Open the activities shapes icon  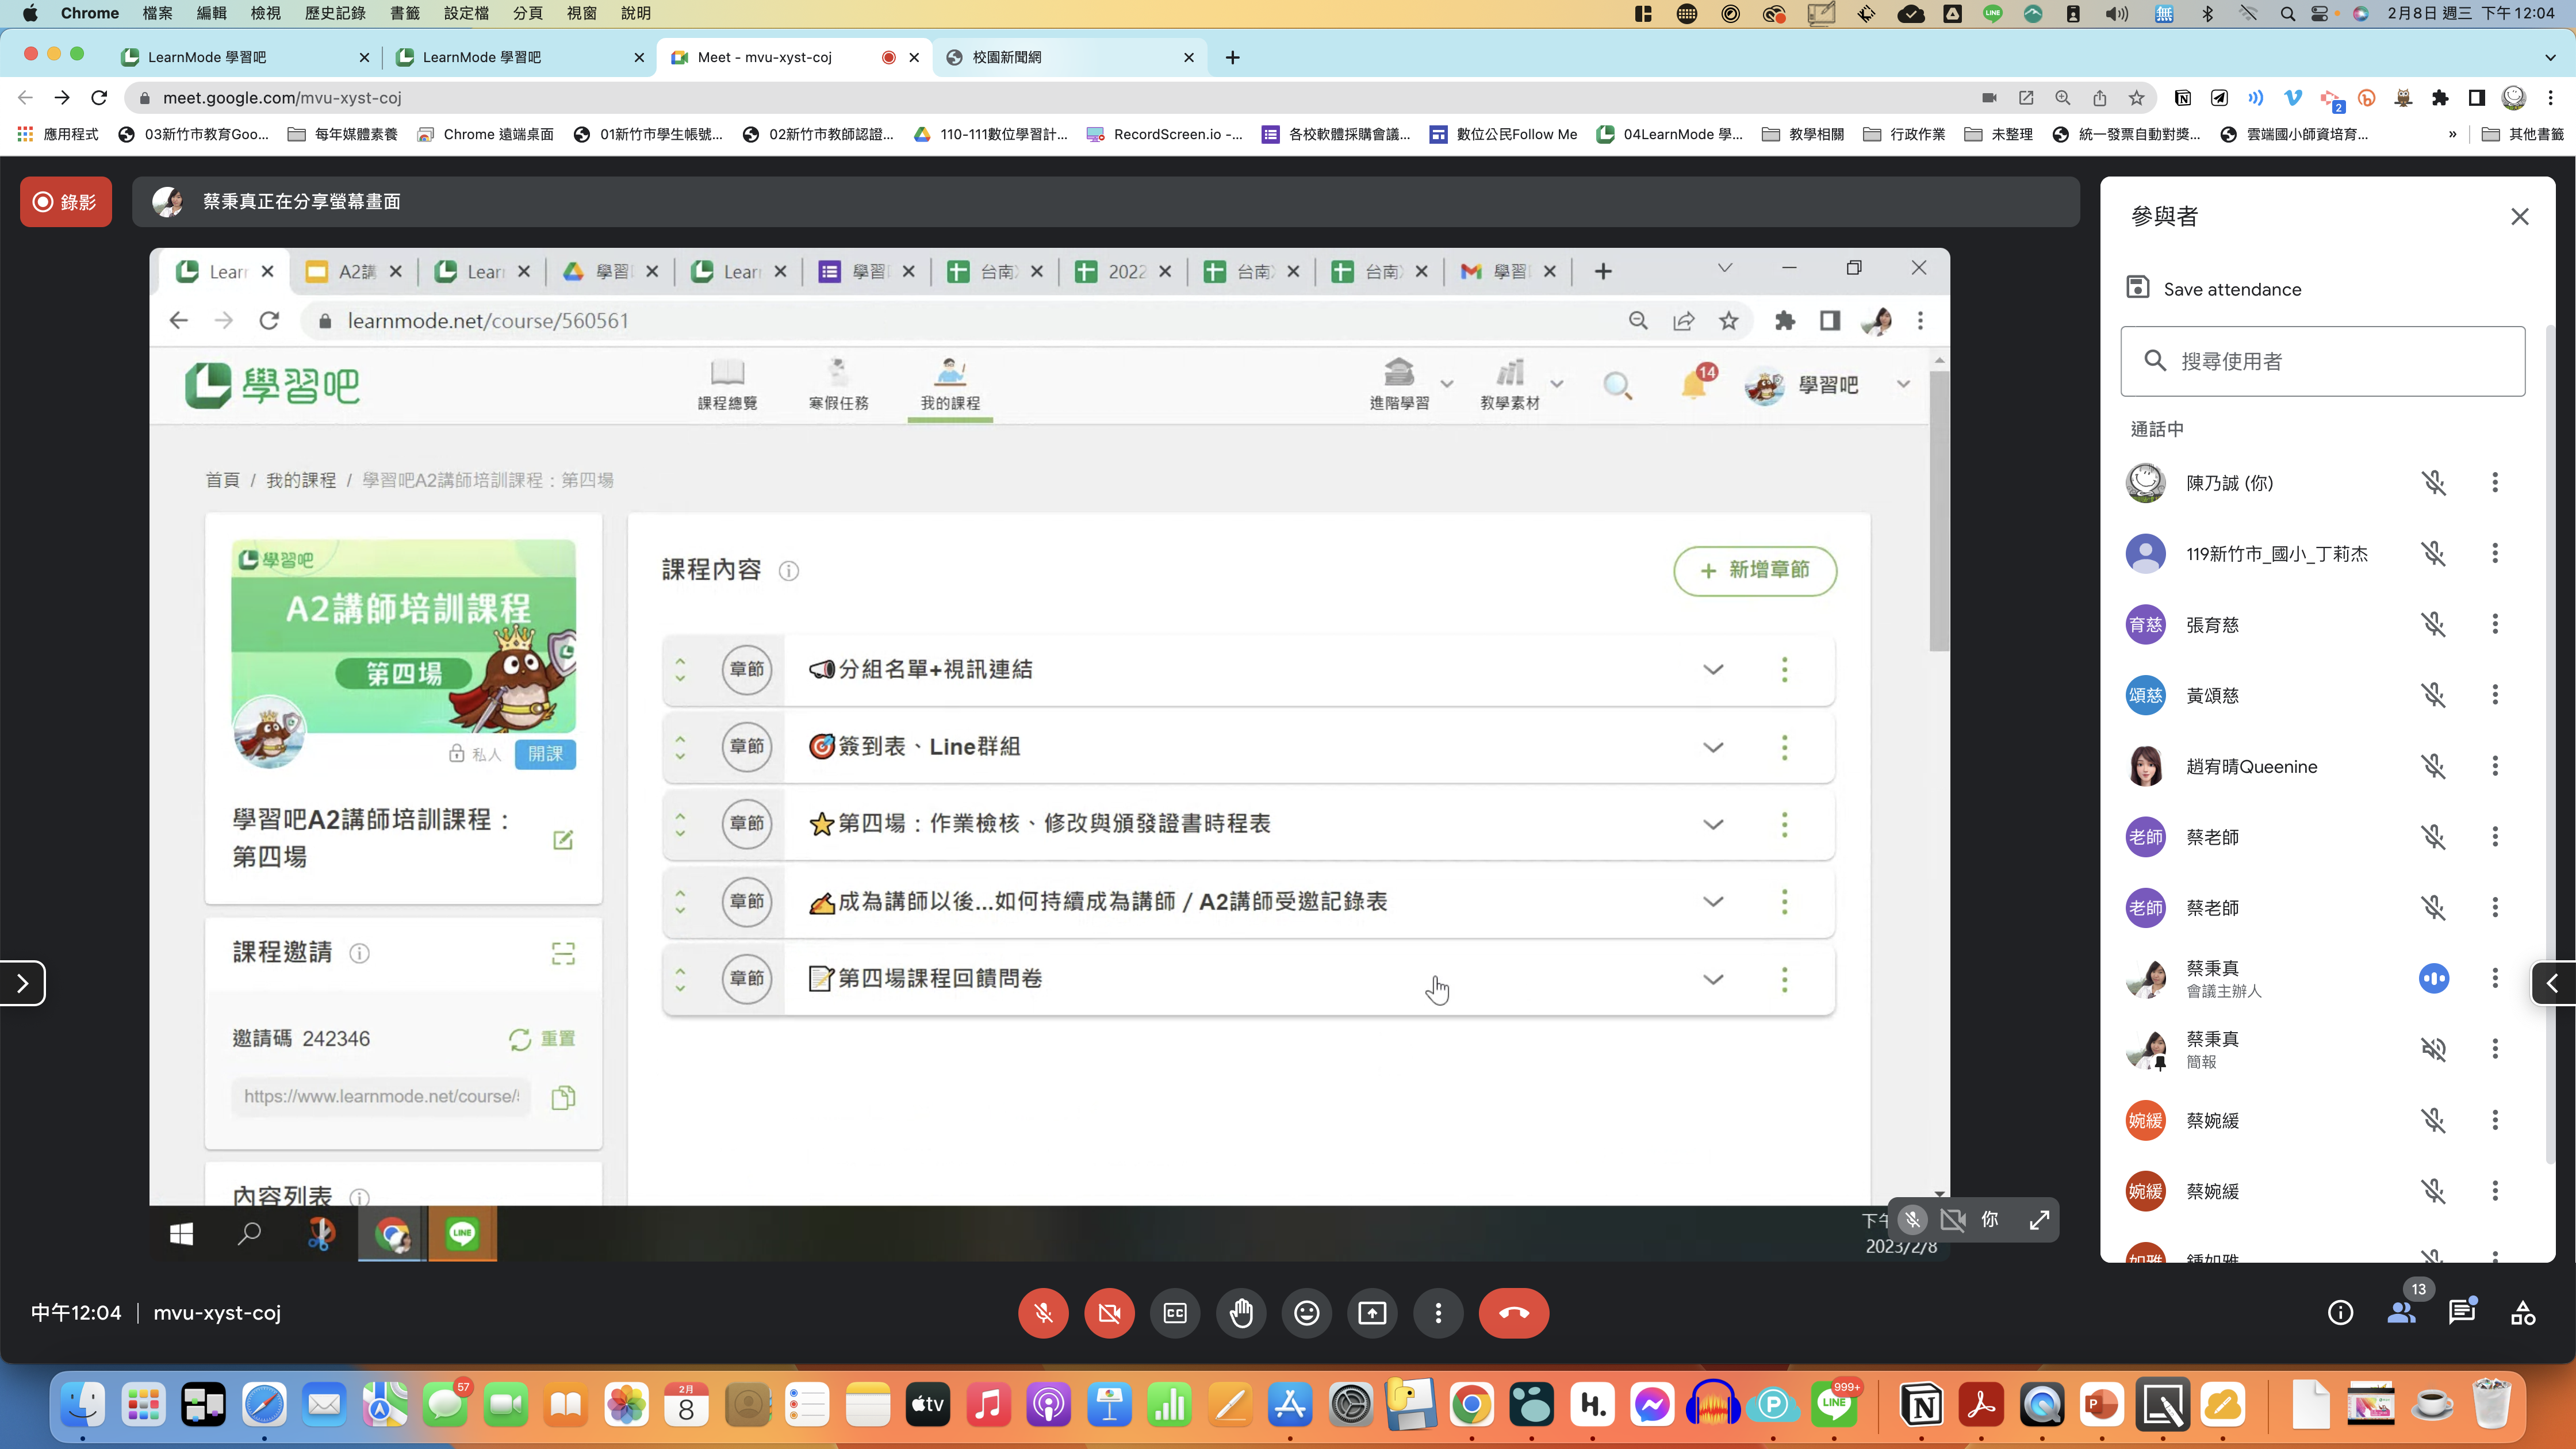(2523, 1313)
